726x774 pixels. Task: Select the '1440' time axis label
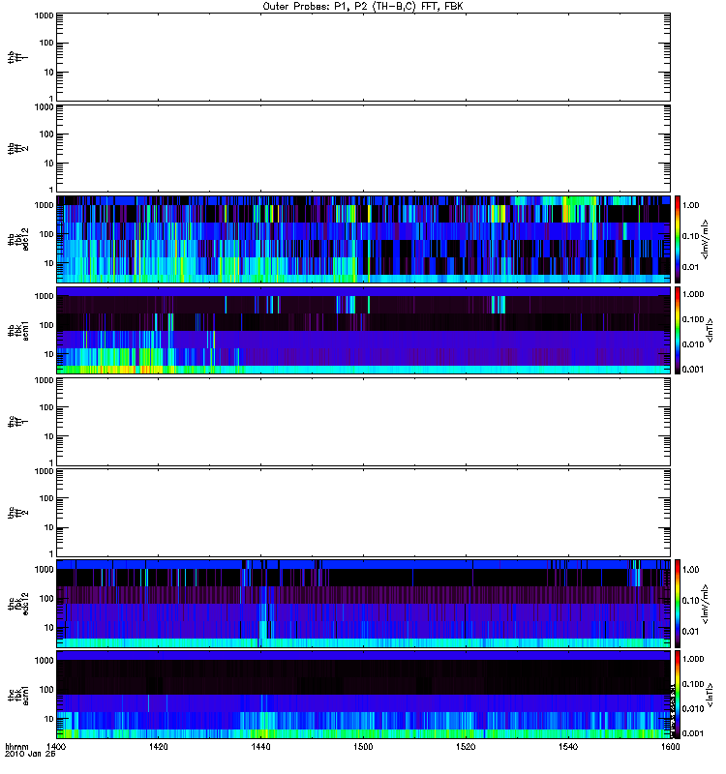click(x=260, y=746)
